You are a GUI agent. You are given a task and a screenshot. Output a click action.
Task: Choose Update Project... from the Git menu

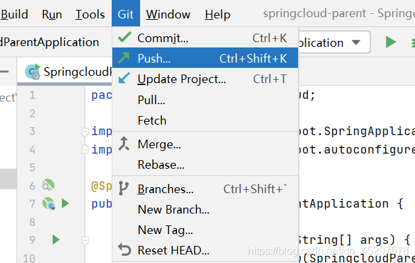point(205,78)
